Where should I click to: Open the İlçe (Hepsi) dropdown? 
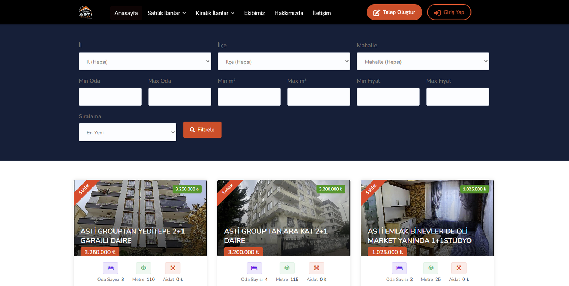click(x=284, y=62)
